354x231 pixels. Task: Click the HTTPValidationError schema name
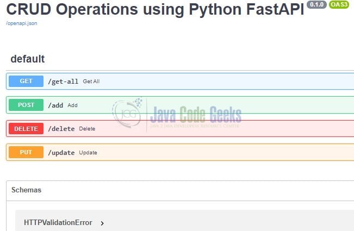tap(58, 223)
